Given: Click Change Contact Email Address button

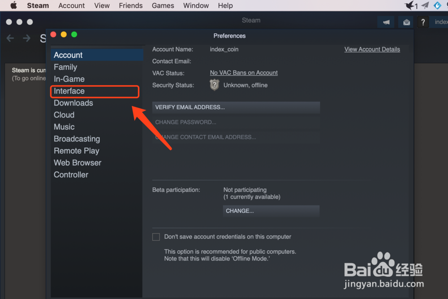Looking at the screenshot, I should tap(236, 137).
